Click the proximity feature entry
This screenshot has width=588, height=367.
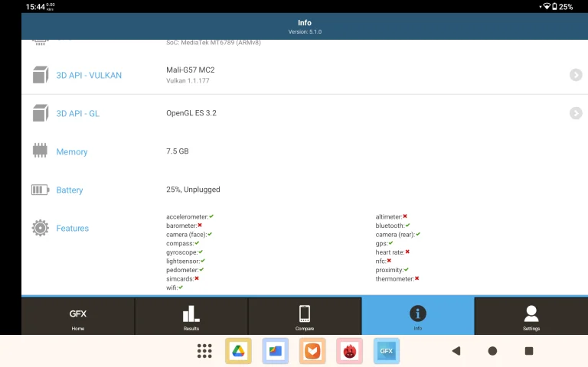pyautogui.click(x=392, y=270)
